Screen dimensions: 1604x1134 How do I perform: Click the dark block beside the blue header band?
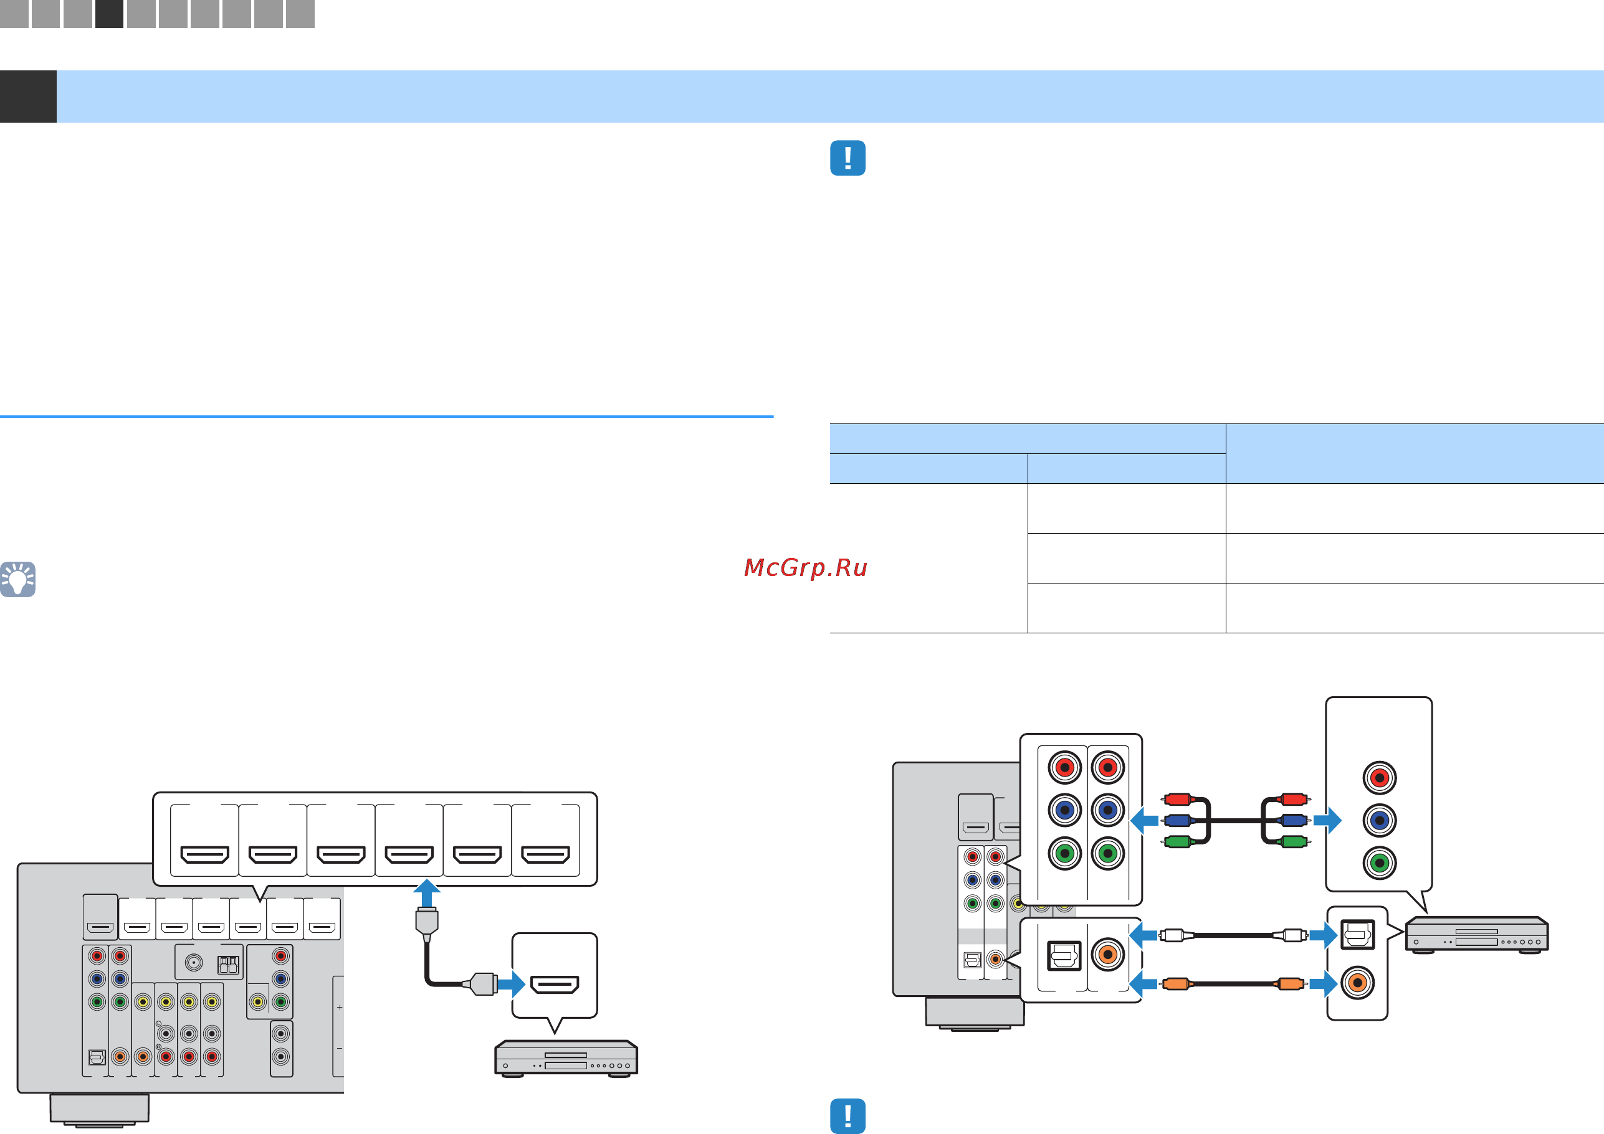pos(28,97)
